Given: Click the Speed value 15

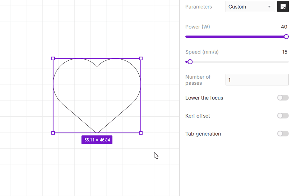Looking at the screenshot, I should click(x=284, y=52).
